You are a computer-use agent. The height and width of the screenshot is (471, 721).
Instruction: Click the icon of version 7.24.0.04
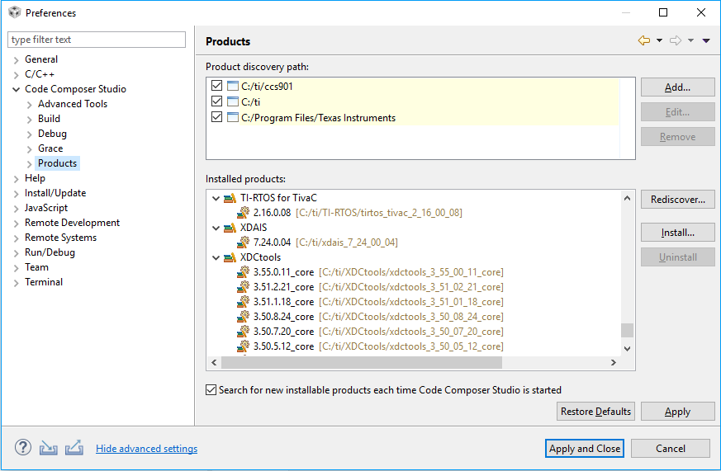click(x=244, y=242)
